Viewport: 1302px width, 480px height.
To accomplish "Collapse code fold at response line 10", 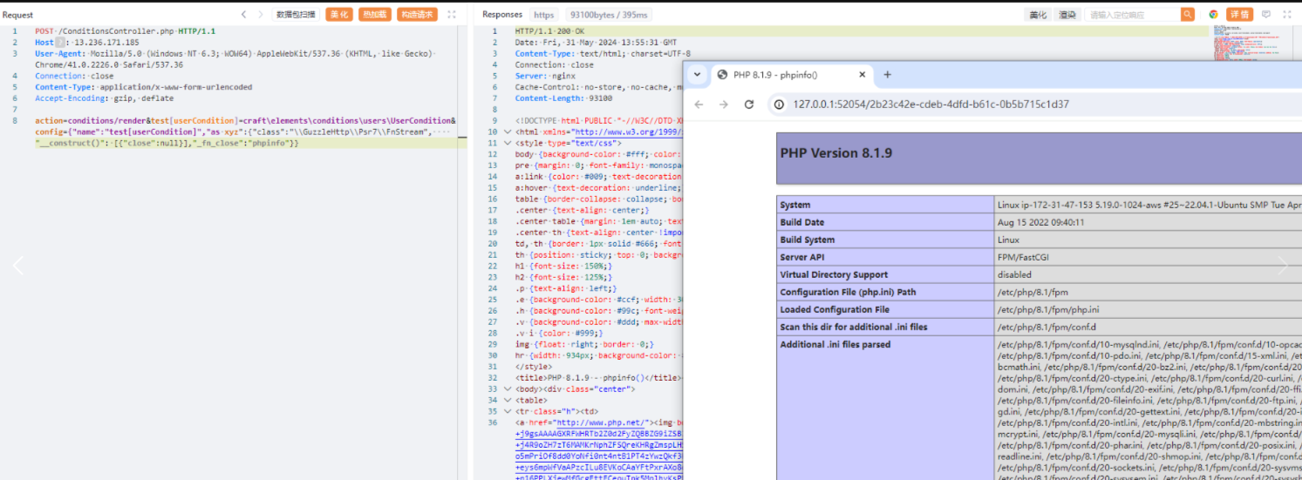I will click(x=508, y=132).
